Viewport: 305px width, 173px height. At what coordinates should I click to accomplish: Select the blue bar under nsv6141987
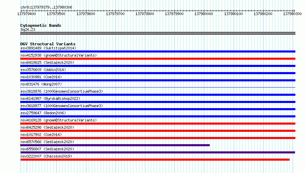tap(158, 102)
